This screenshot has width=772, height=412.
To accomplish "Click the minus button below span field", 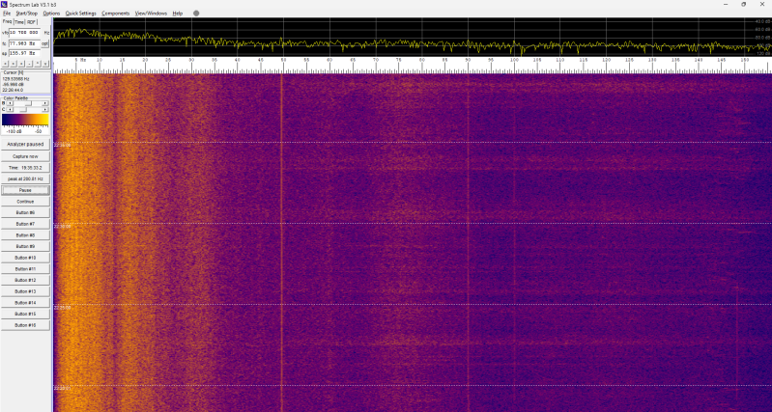I will [30, 64].
